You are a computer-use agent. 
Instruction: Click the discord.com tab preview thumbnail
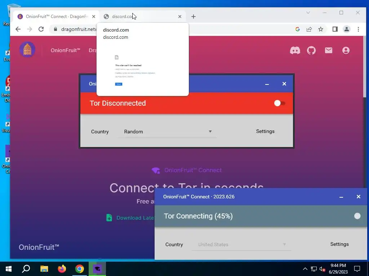(143, 70)
